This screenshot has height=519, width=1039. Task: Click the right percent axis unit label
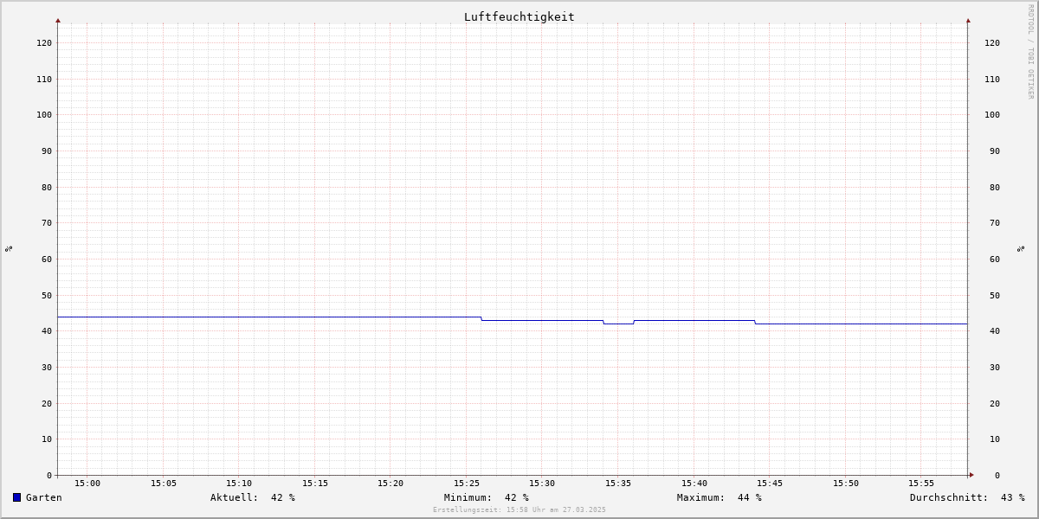[1021, 248]
